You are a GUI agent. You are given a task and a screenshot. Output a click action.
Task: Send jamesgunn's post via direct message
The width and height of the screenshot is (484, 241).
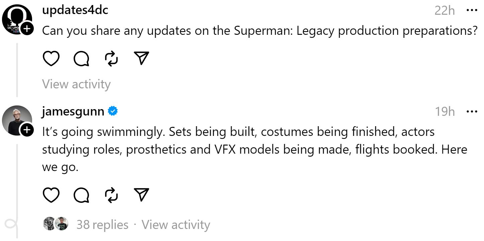coord(141,194)
